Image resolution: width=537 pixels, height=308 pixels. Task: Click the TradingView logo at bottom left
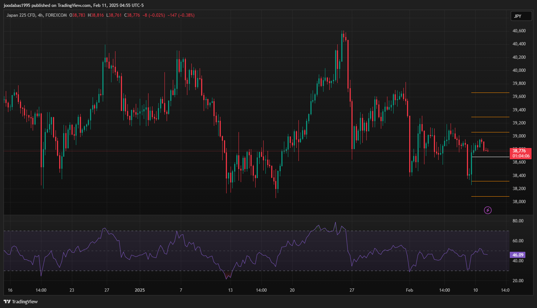click(21, 301)
